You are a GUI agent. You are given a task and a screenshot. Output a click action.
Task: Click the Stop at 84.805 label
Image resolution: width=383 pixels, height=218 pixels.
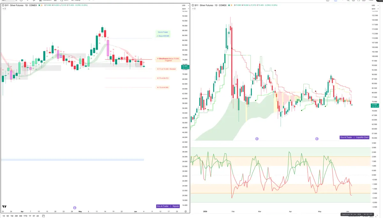click(x=163, y=36)
